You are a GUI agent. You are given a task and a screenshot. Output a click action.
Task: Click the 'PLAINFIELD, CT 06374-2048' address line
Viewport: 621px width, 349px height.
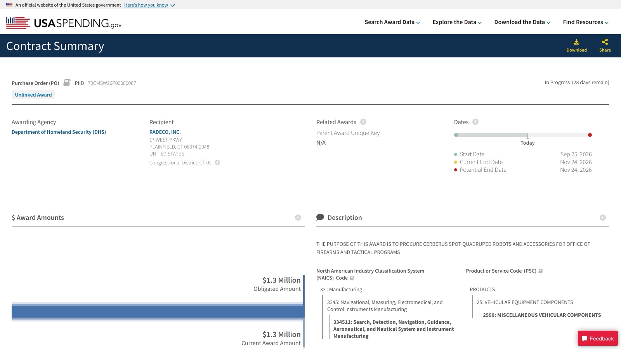tap(179, 147)
